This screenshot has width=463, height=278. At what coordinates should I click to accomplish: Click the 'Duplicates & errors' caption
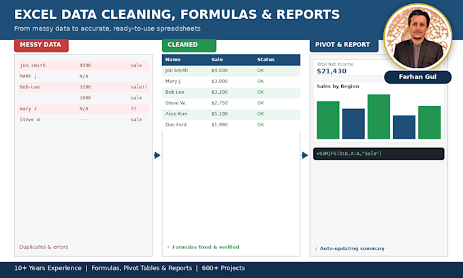(44, 247)
